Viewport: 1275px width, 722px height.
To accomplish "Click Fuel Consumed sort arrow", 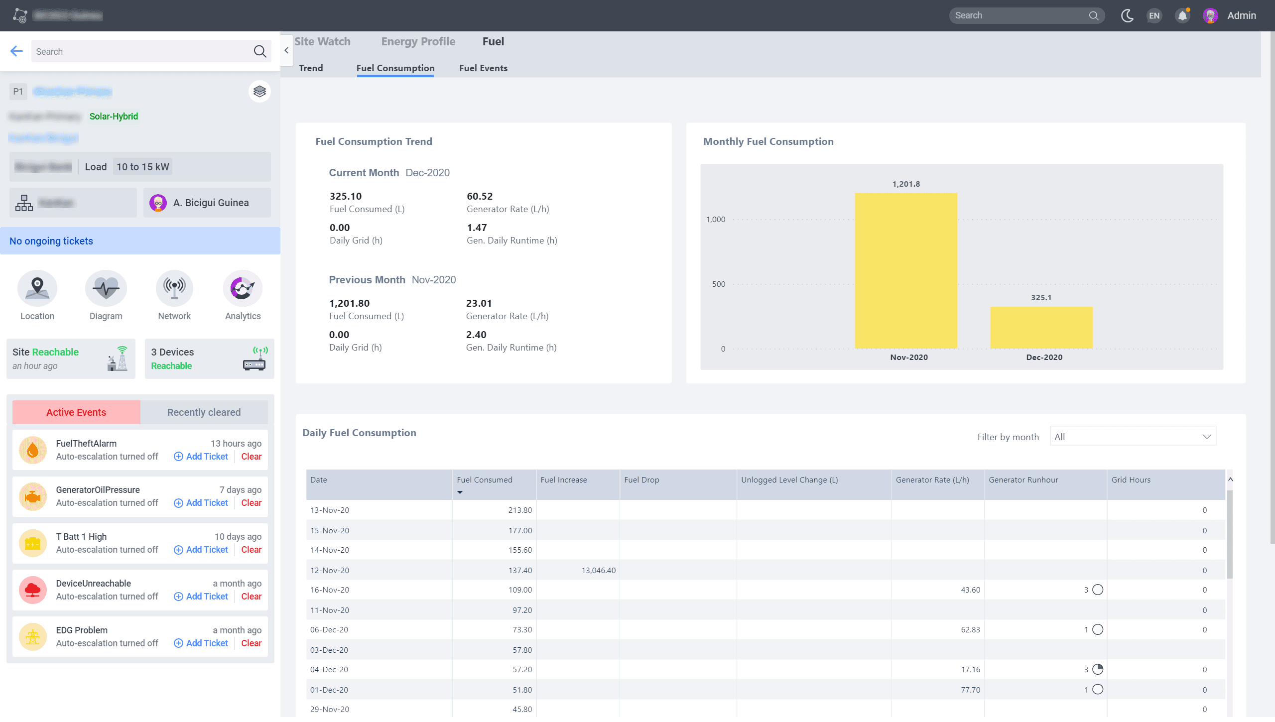I will click(460, 492).
